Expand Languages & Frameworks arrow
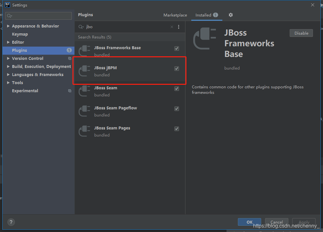 [x=8, y=74]
